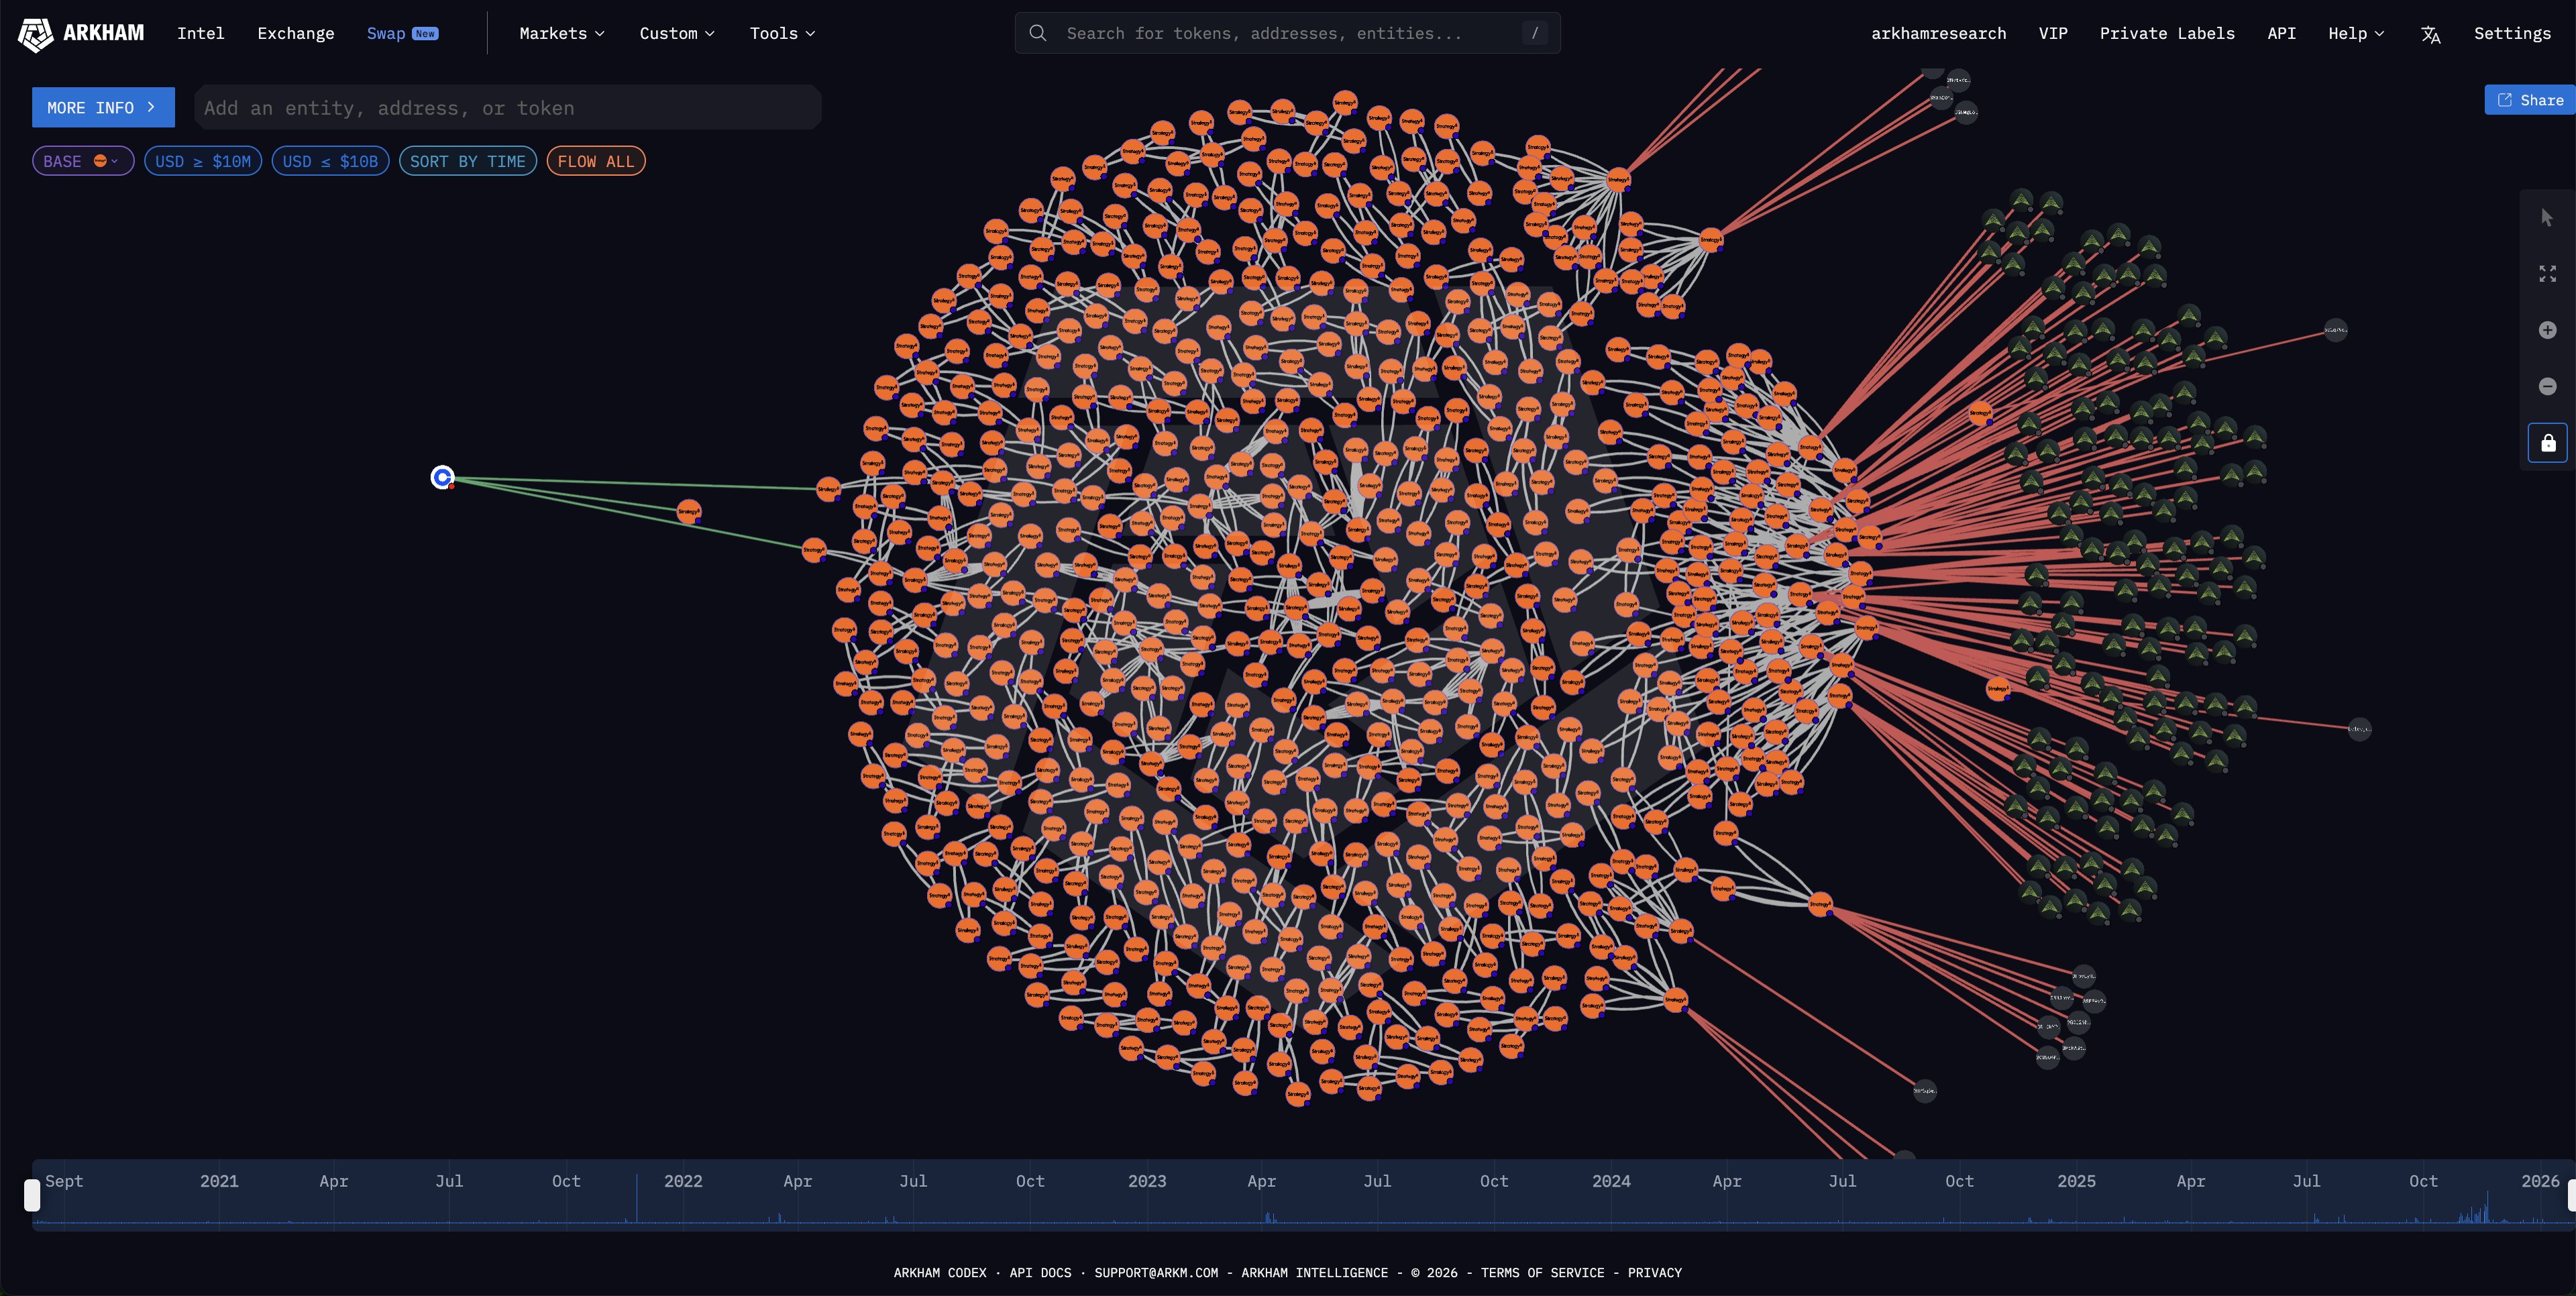Zoom out with the minus icon
The image size is (2576, 1296).
click(2547, 386)
